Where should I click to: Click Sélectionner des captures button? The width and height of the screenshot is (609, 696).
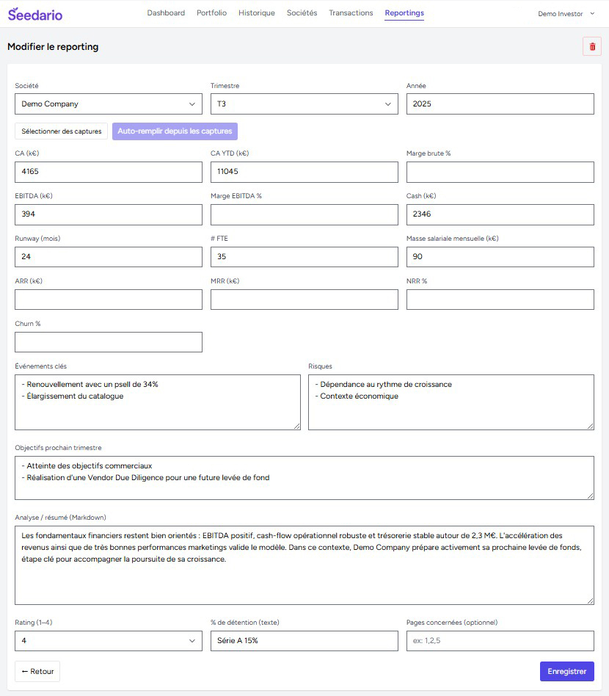(x=62, y=131)
